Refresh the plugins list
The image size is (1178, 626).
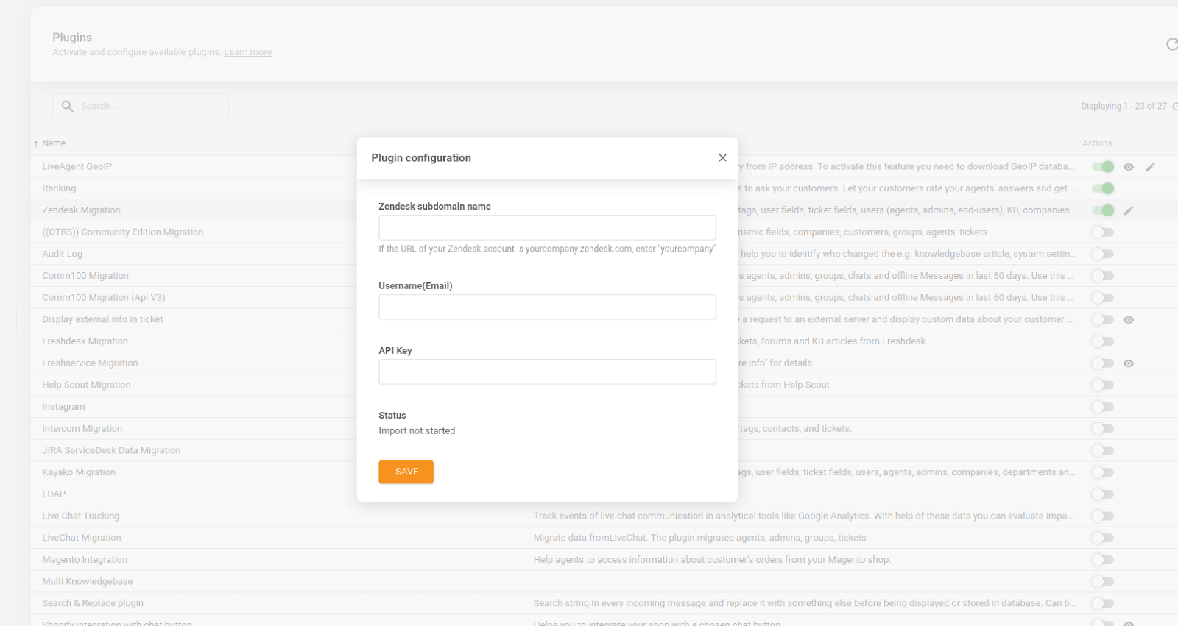point(1171,45)
